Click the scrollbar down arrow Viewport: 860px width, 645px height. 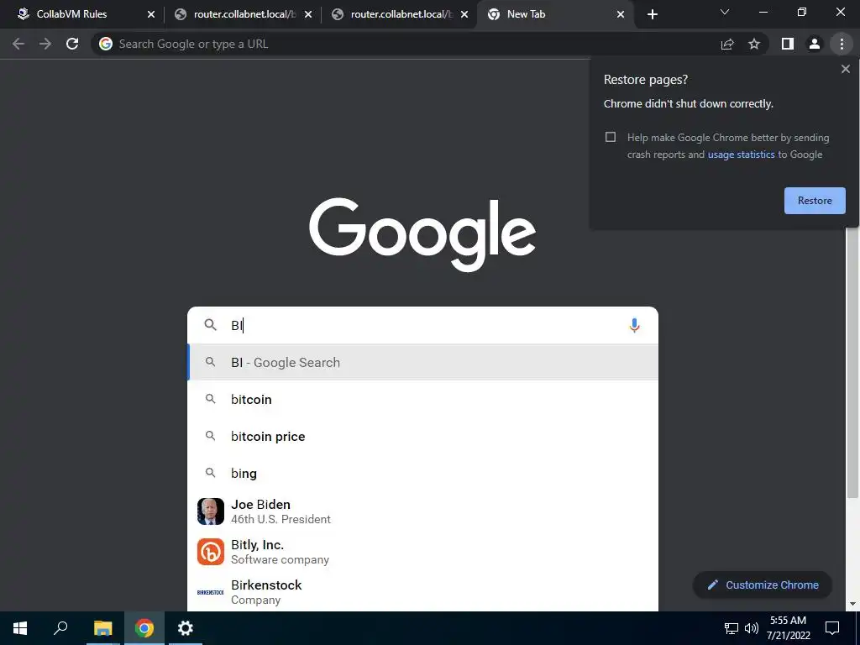[x=852, y=604]
